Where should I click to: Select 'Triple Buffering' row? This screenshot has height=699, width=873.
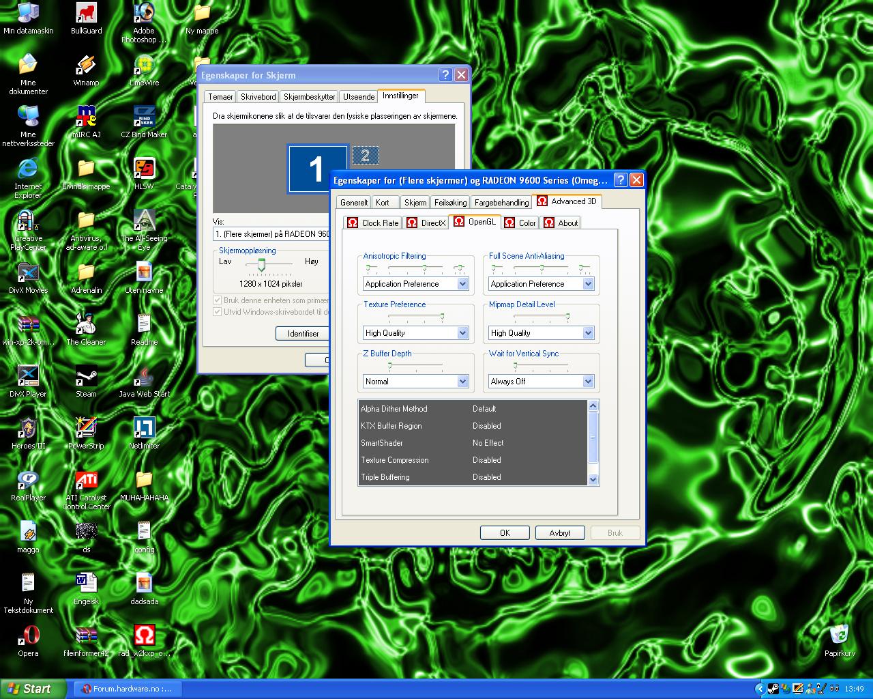[473, 477]
